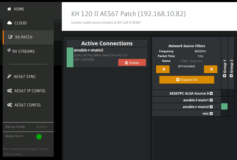Toggle anubis-r-main2 to Group 1 patch cell
The width and height of the screenshot is (237, 160).
pyautogui.click(x=224, y=106)
